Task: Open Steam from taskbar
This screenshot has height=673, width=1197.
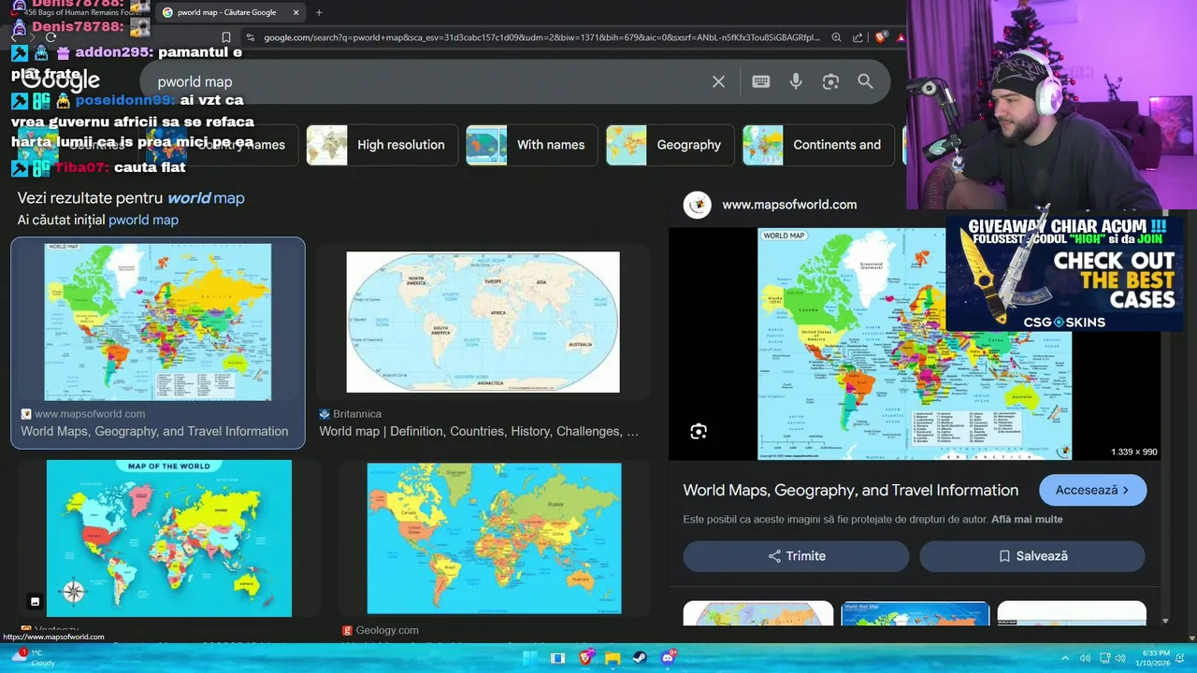Action: (x=640, y=658)
